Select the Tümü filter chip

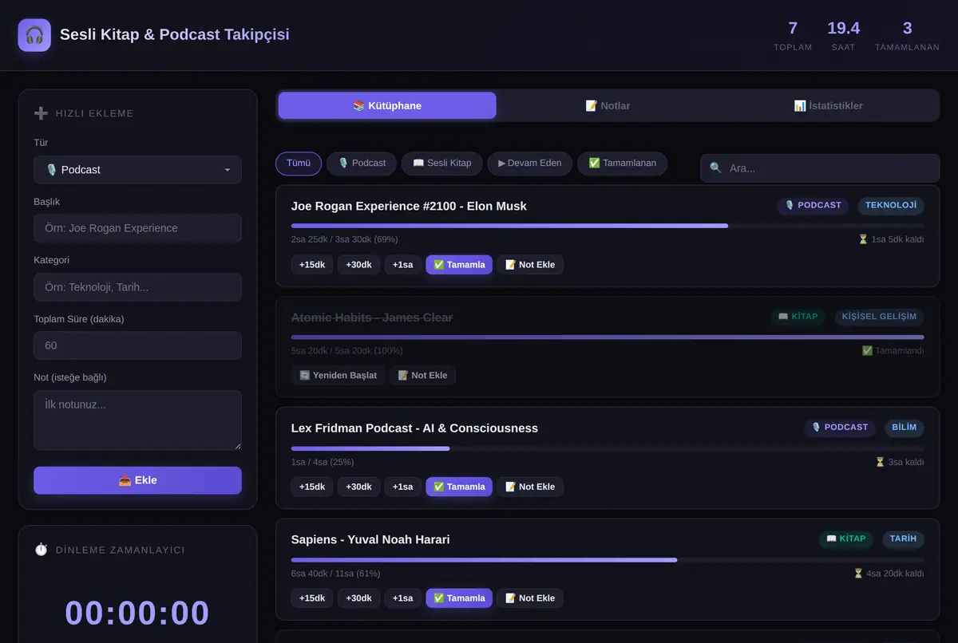(299, 164)
